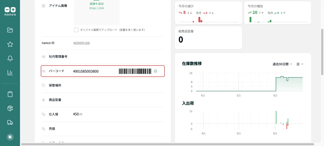
Task: Click the horizontal scrollbar at bottom
Action: tap(168, 144)
